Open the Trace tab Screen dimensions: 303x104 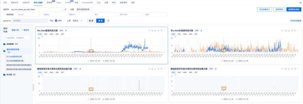coord(59,3)
